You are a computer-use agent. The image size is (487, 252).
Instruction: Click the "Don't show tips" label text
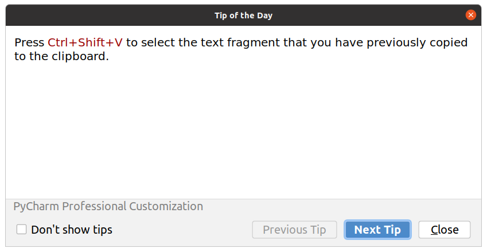72,230
